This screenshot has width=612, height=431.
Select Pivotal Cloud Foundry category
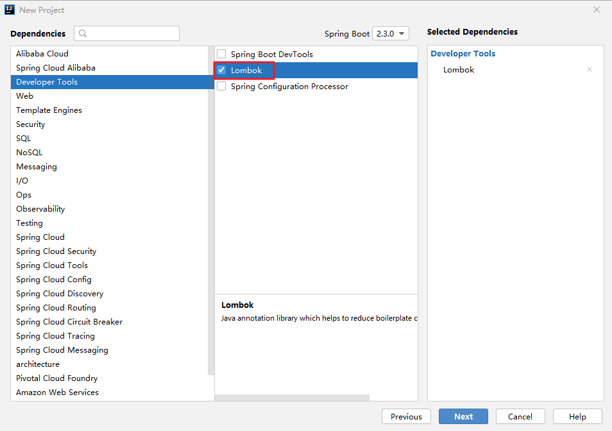[x=110, y=378]
